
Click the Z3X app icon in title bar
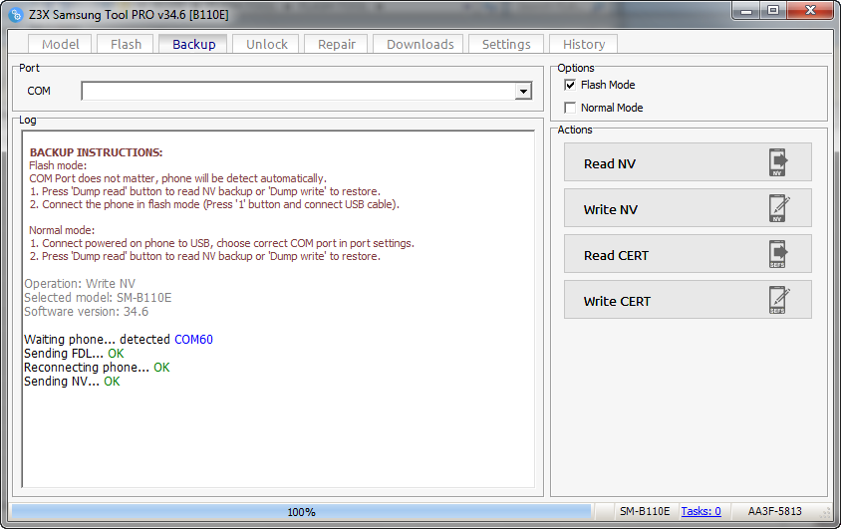point(16,15)
